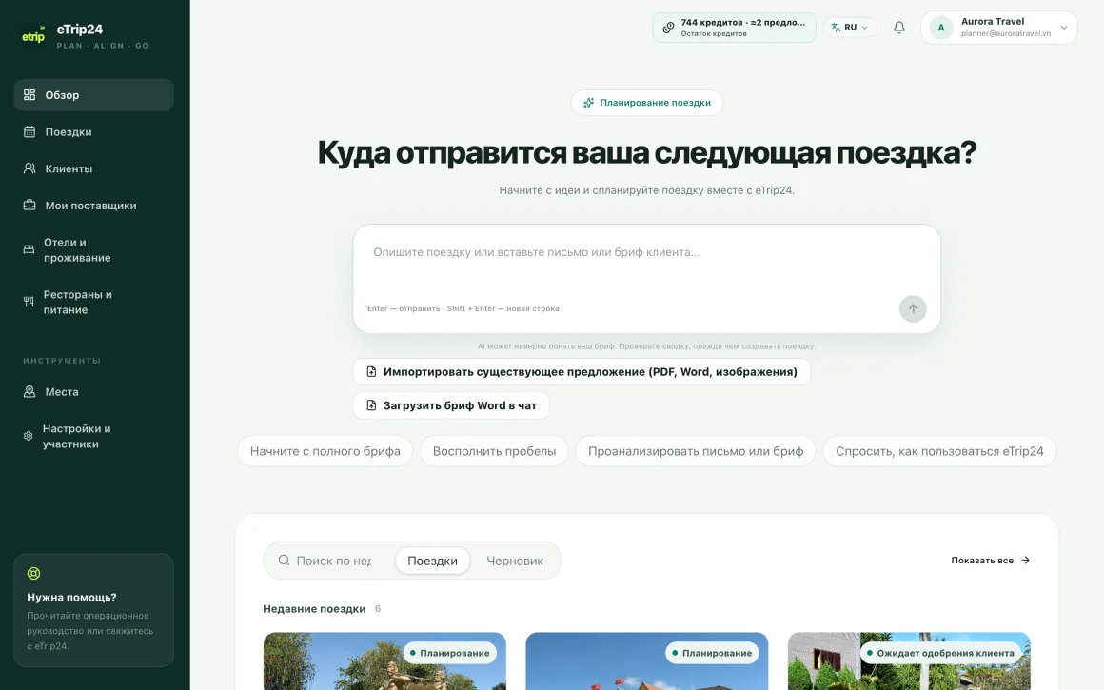Click the Поездки calendar icon
The image size is (1104, 690).
coord(30,131)
